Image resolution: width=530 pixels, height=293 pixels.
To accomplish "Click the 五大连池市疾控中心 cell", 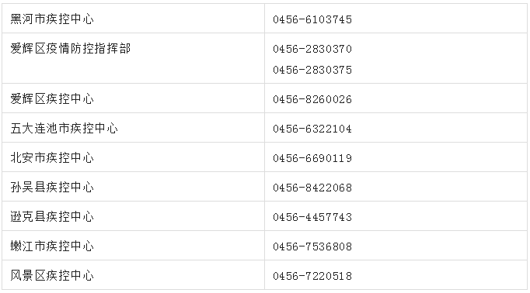I will [x=133, y=127].
